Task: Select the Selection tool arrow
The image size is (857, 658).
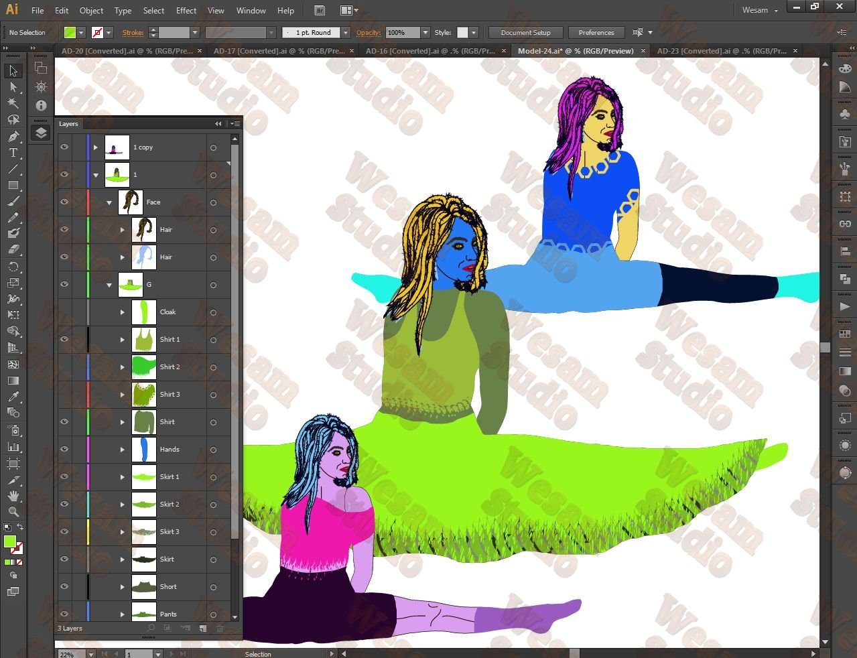Action: [13, 70]
